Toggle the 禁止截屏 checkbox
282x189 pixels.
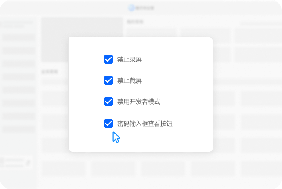pyautogui.click(x=108, y=80)
